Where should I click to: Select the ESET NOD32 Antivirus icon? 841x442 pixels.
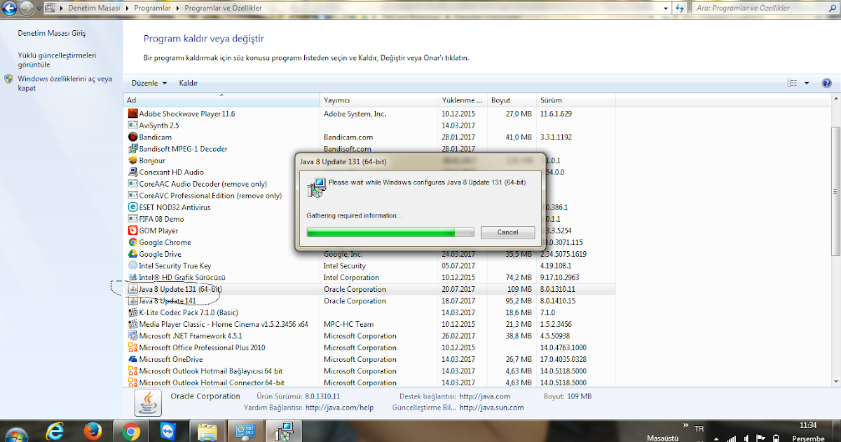click(x=133, y=207)
